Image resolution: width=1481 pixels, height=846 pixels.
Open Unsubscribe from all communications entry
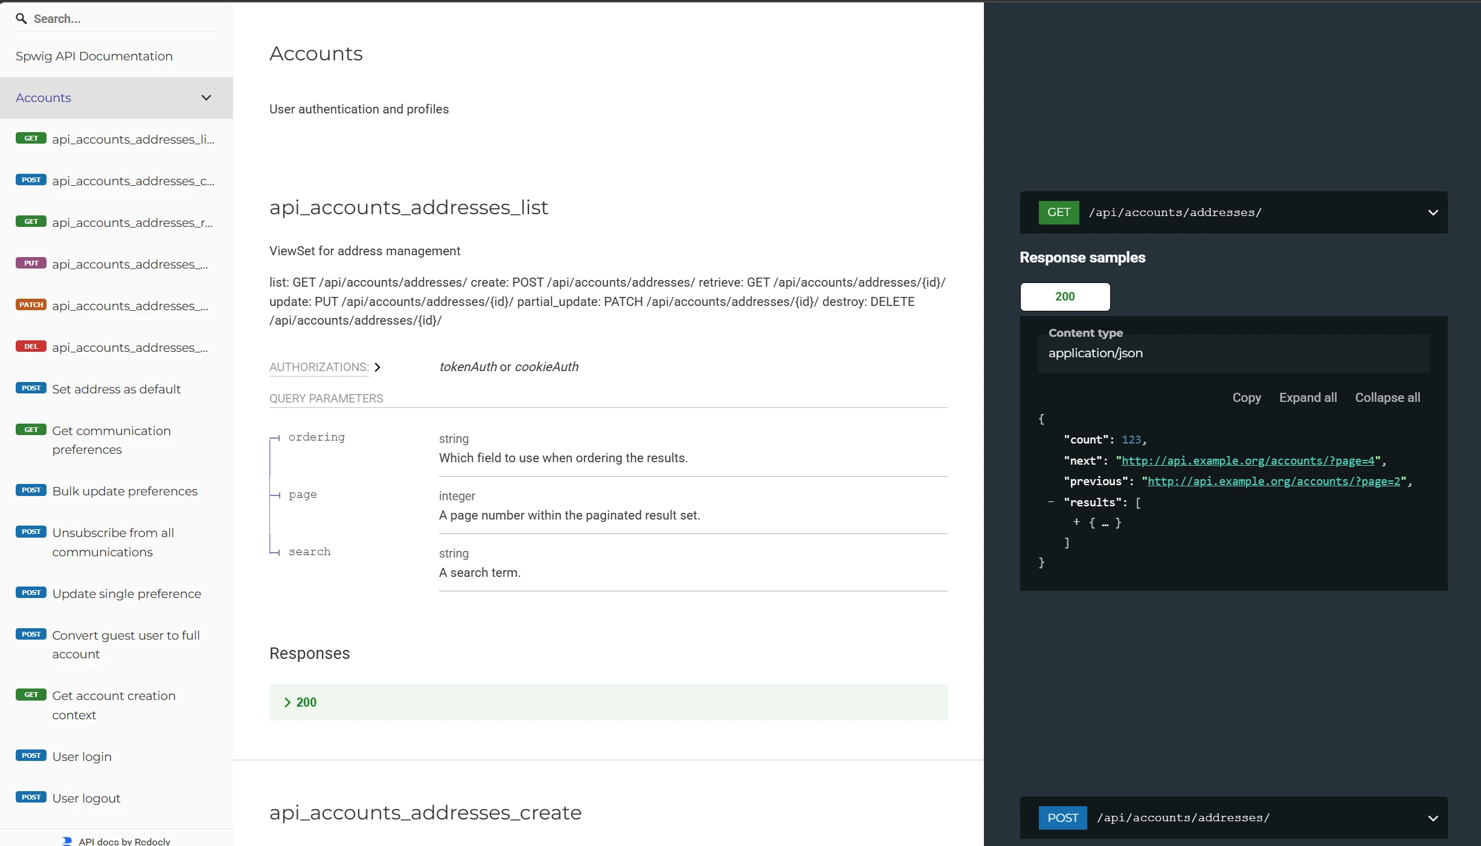(116, 542)
